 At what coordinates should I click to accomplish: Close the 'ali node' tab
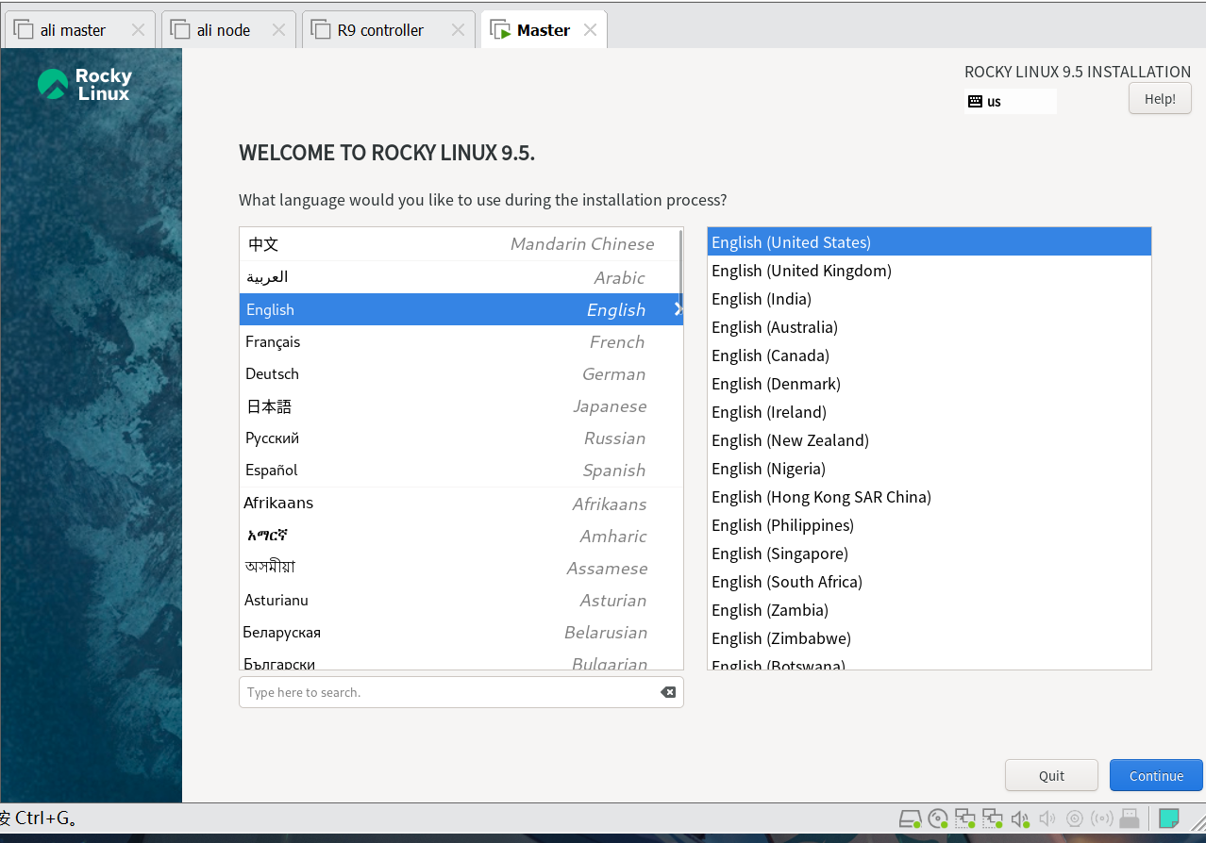[278, 30]
